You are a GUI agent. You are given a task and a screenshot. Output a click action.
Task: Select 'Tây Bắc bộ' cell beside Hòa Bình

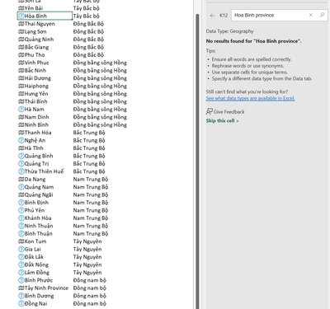86,16
